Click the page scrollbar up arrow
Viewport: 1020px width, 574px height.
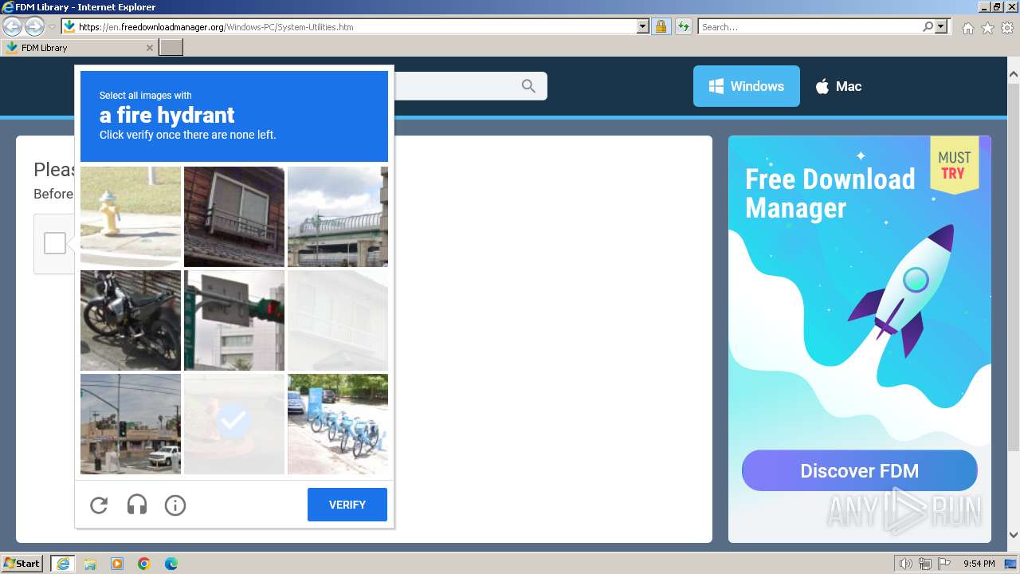click(x=1014, y=74)
